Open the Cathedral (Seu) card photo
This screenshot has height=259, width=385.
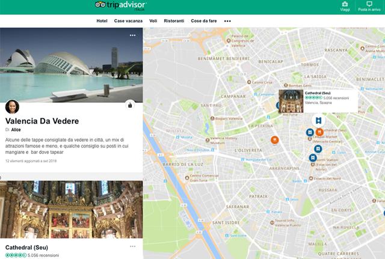coord(71,210)
